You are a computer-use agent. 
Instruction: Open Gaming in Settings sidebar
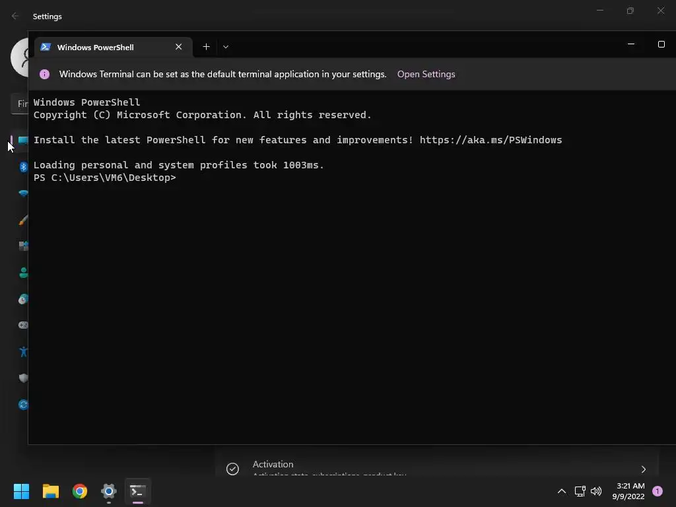23,325
